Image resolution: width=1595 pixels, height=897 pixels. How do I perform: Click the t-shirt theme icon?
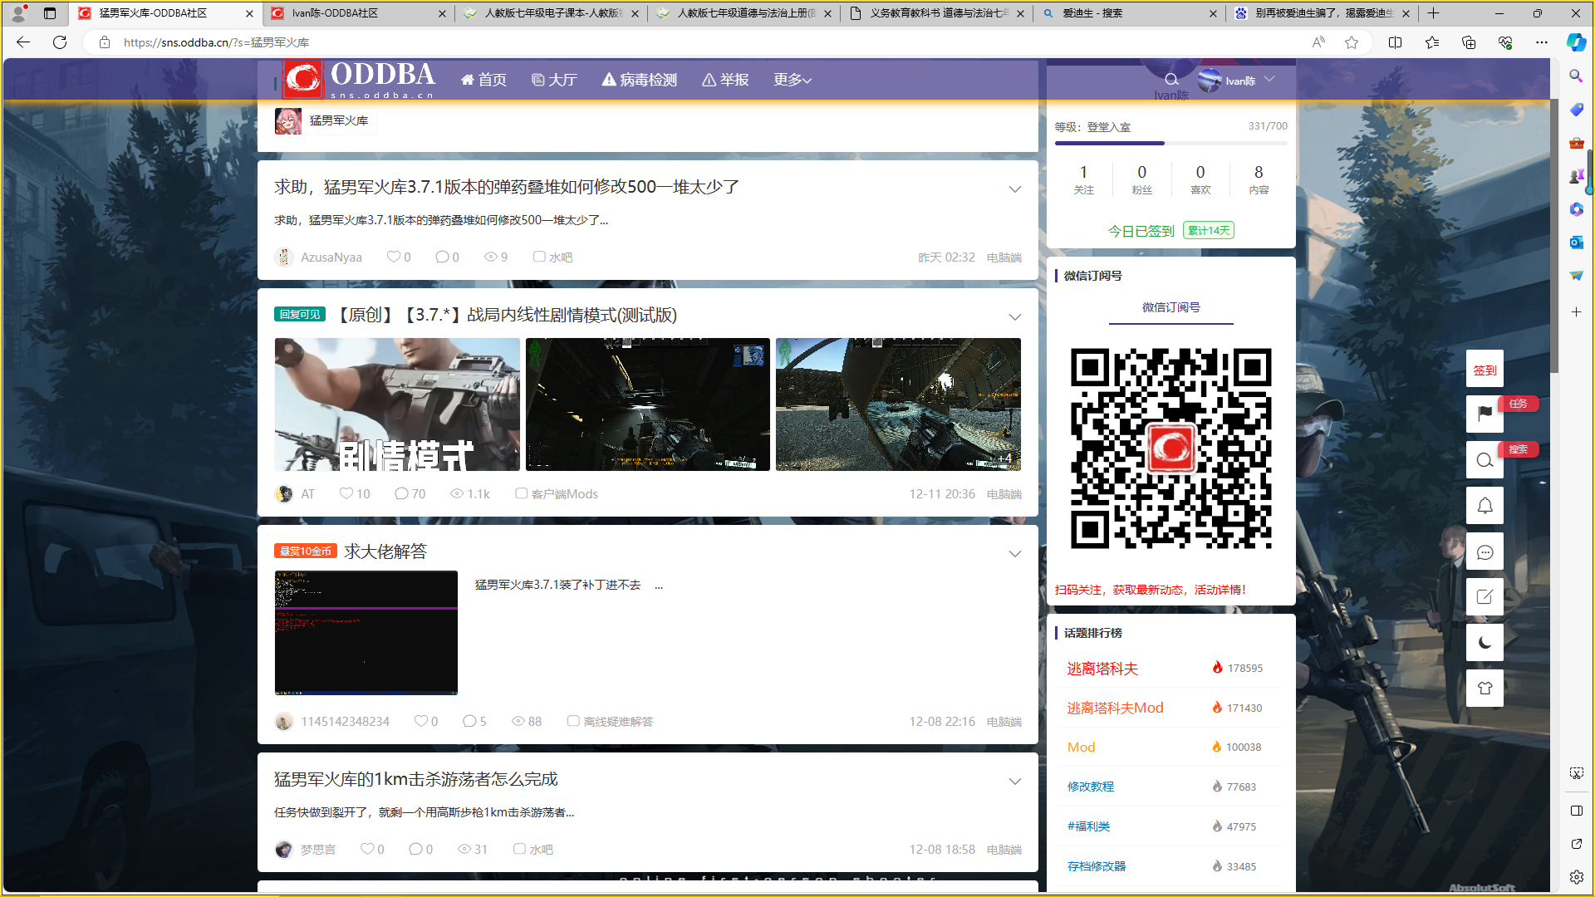click(1485, 688)
